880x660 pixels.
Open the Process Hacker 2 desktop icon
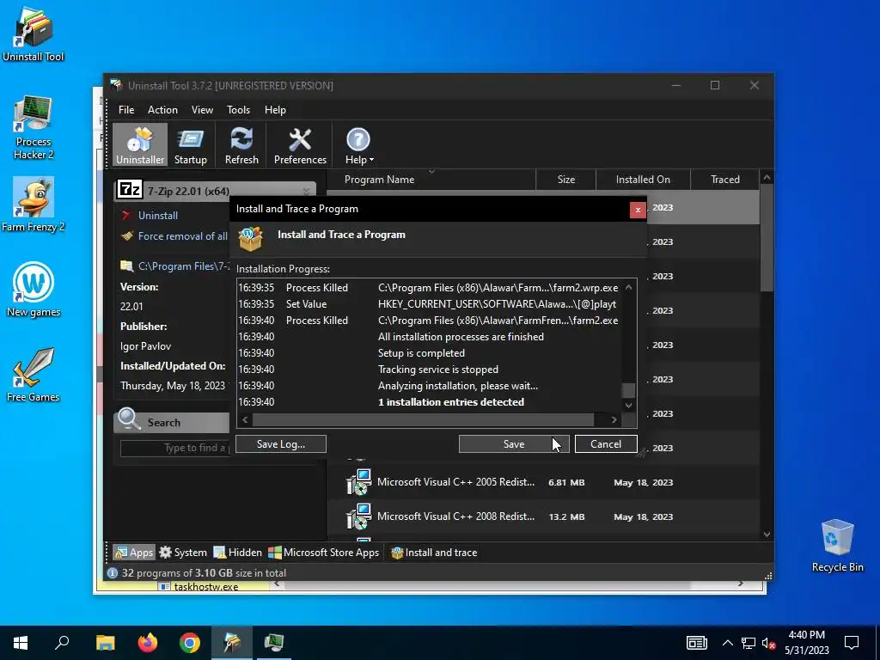(x=34, y=127)
